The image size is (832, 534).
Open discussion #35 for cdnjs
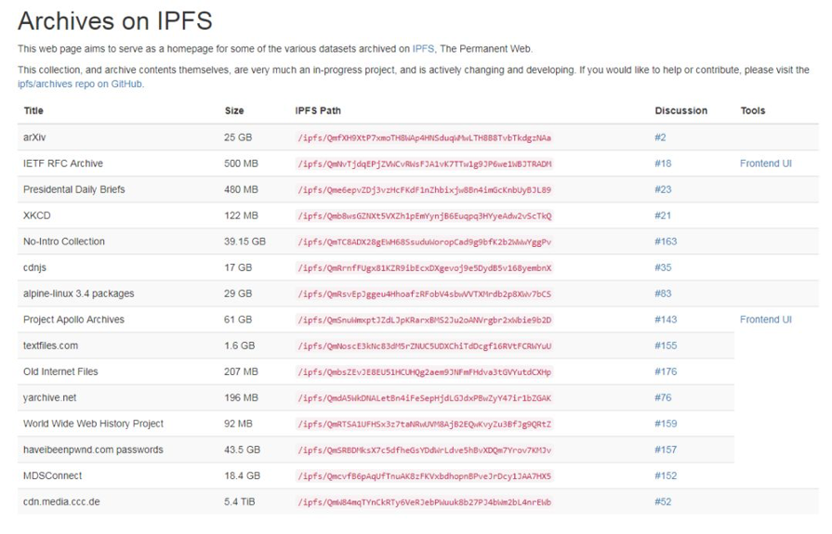[x=663, y=267]
